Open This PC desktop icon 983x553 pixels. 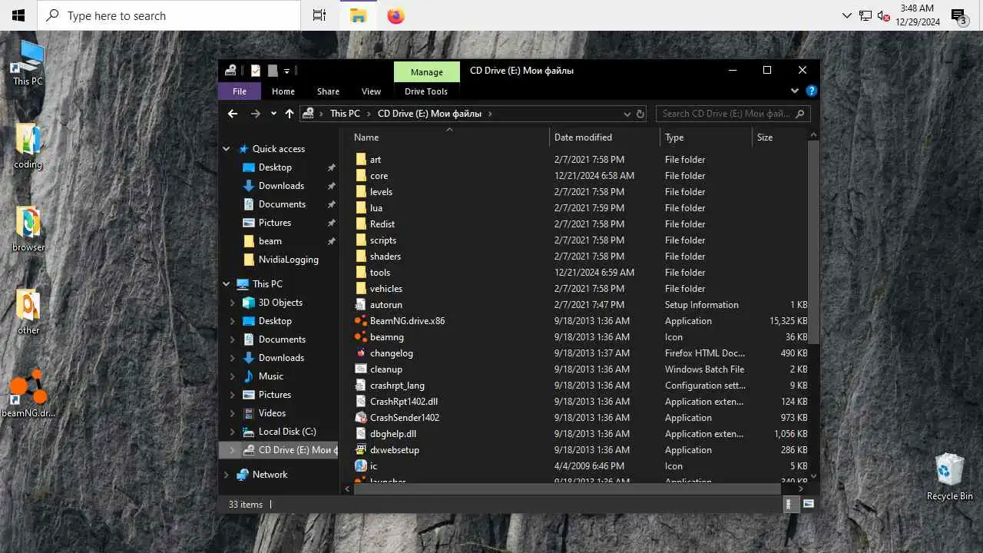28,64
